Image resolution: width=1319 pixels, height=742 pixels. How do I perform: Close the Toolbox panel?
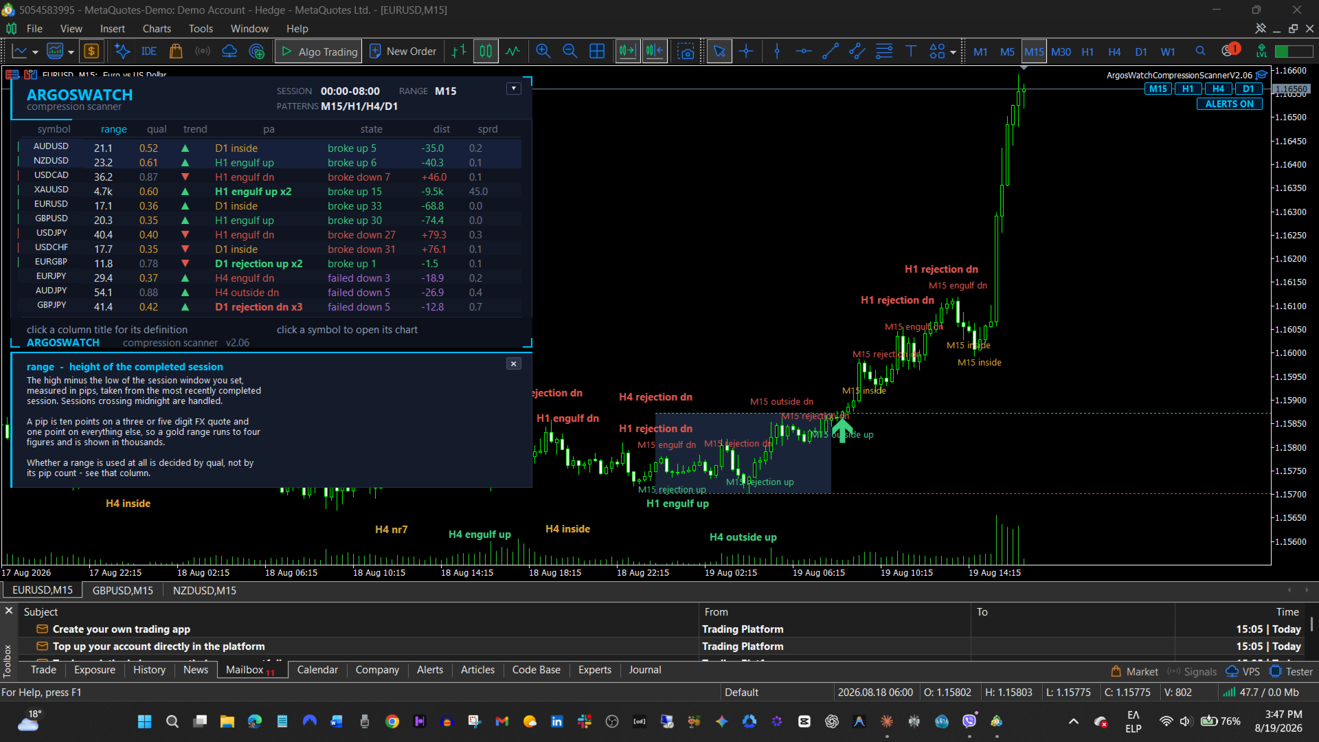9,611
